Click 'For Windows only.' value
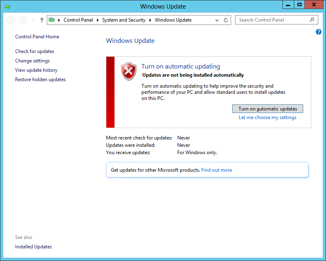Image resolution: width=326 pixels, height=261 pixels. pos(197,153)
